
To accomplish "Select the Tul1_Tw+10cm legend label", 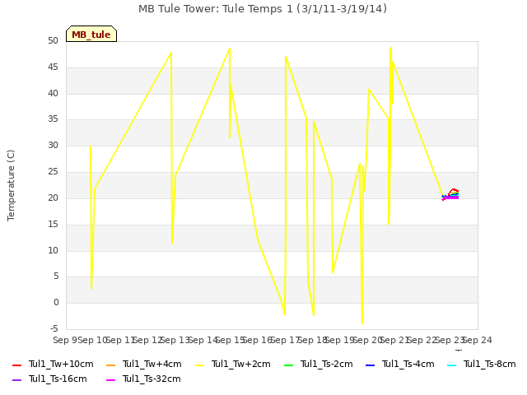I will (61, 364).
